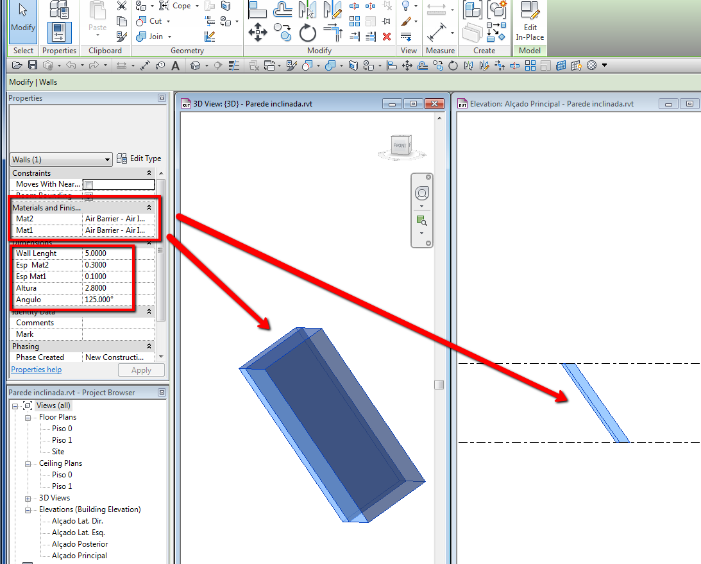This screenshot has height=564, width=701.
Task: Open Alçado Principal elevation view
Action: (80, 556)
